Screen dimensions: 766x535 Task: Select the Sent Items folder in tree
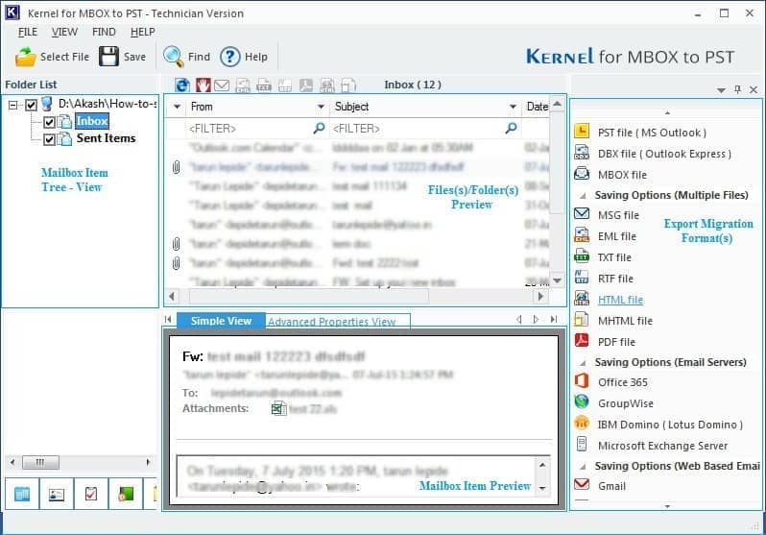click(106, 138)
